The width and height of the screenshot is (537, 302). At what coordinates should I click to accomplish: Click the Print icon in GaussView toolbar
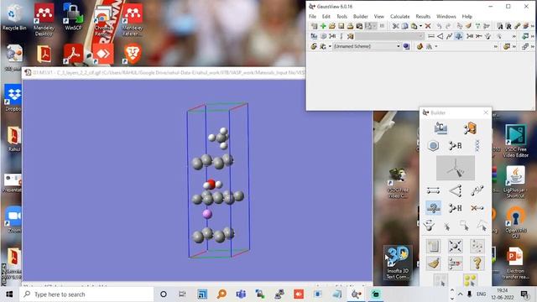coord(350,26)
